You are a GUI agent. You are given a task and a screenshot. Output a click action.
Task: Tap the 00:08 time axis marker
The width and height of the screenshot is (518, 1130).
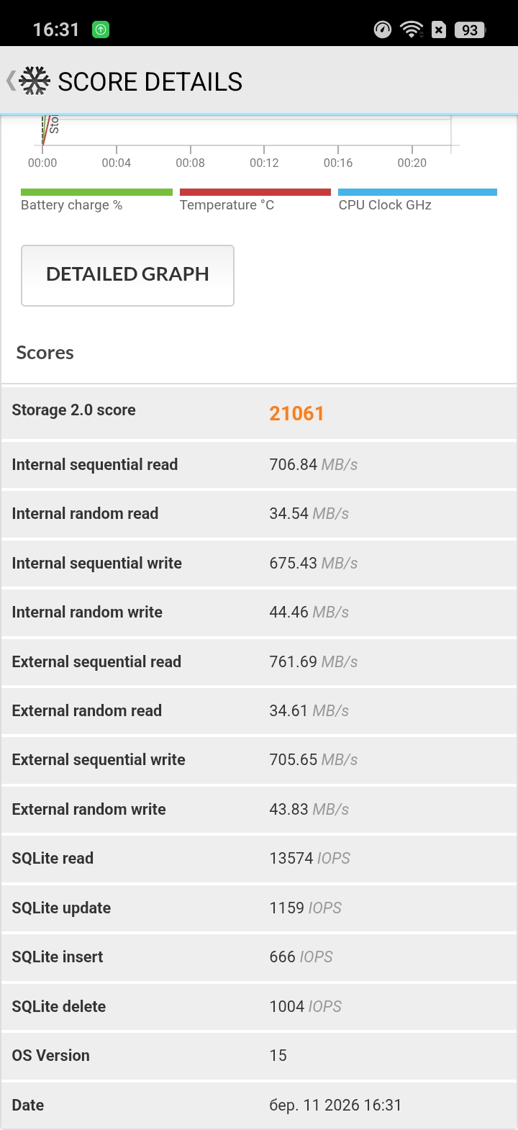(190, 163)
